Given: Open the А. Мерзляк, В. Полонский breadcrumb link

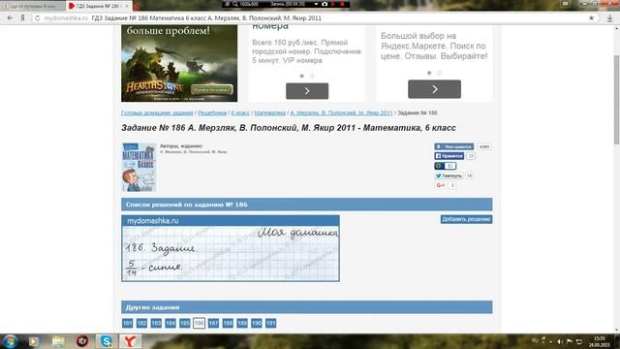Looking at the screenshot, I should tap(341, 112).
